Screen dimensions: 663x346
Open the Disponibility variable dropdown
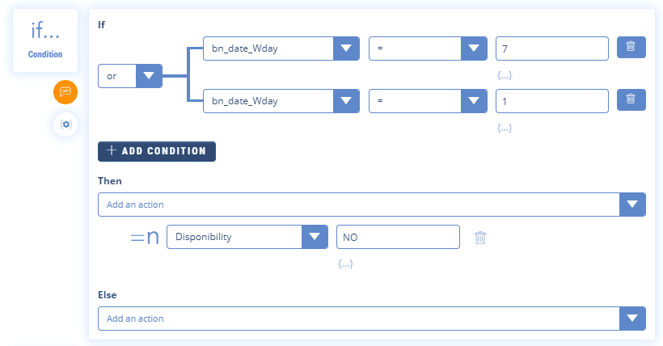click(314, 238)
